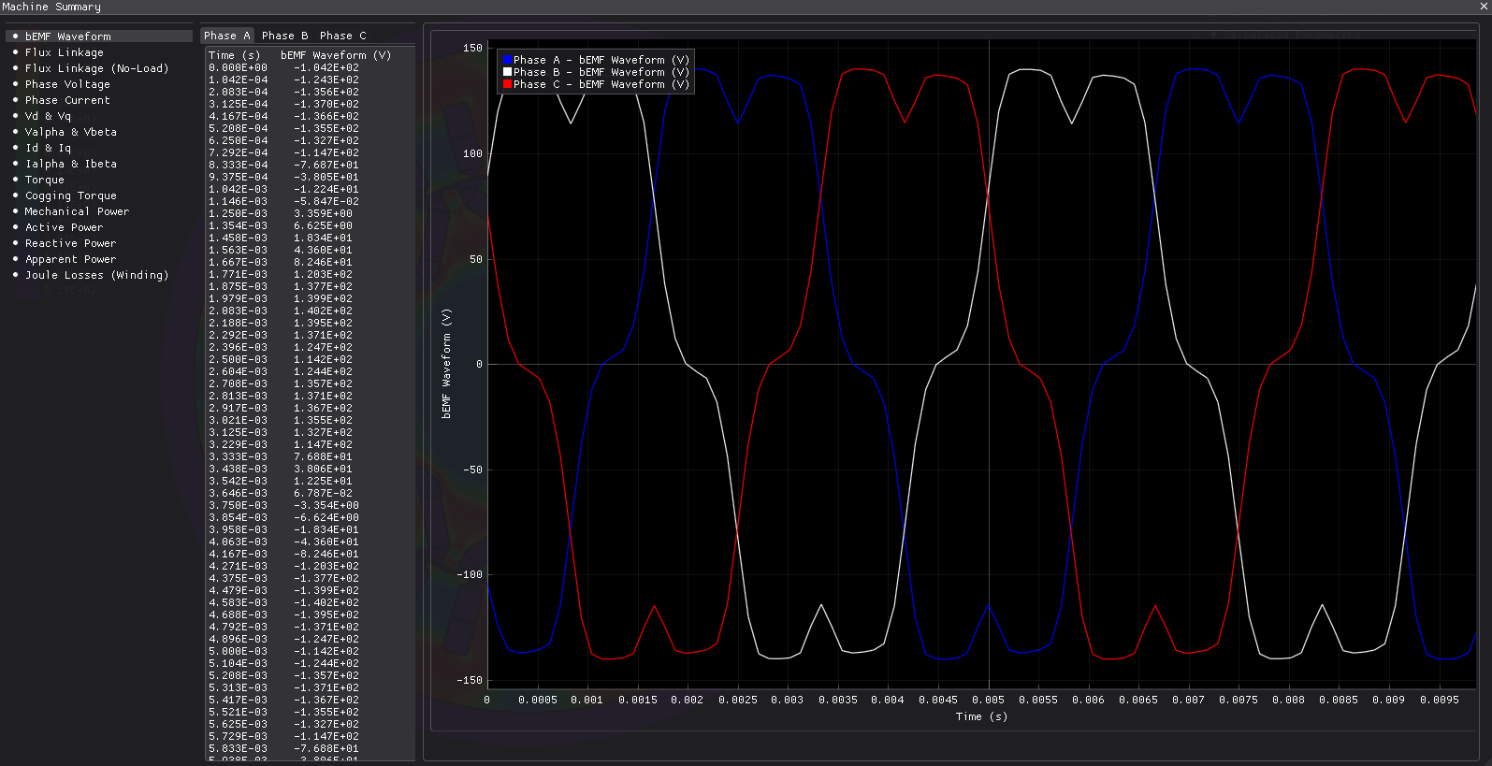1492x766 pixels.
Task: Click the Time (s) axis label
Action: pos(981,716)
